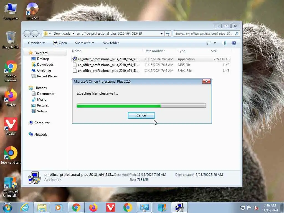Select the MD5 File row
Image resolution: width=284 pixels, height=213 pixels.
pyautogui.click(x=151, y=65)
